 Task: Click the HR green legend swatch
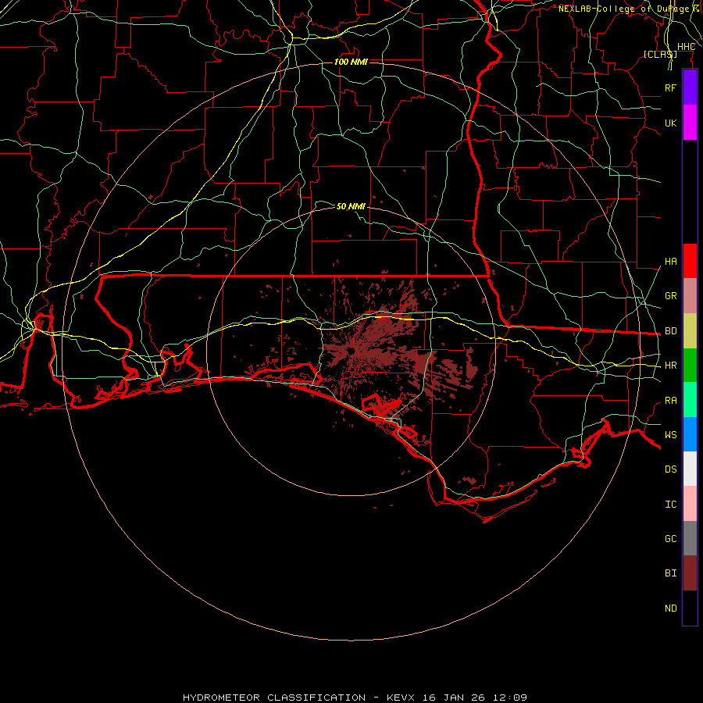[x=690, y=365]
